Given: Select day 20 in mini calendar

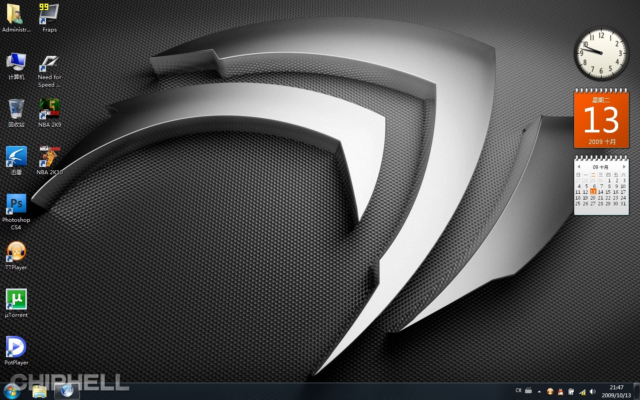Looking at the screenshot, I should [x=593, y=198].
